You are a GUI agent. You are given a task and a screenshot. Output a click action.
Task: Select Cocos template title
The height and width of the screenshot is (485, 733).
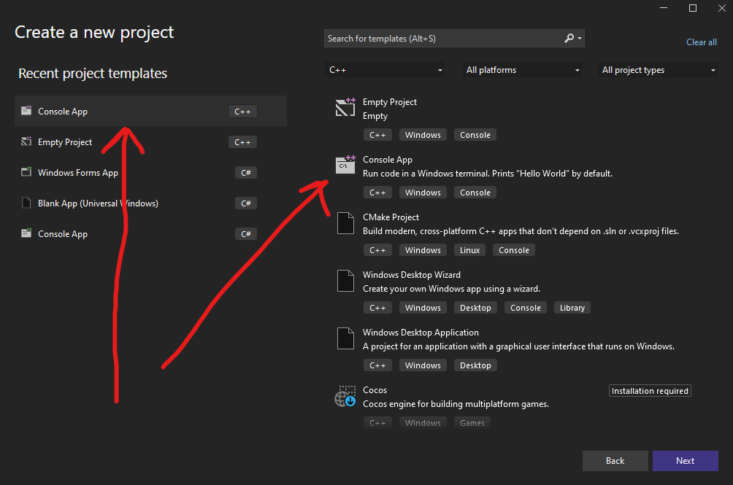tap(375, 389)
